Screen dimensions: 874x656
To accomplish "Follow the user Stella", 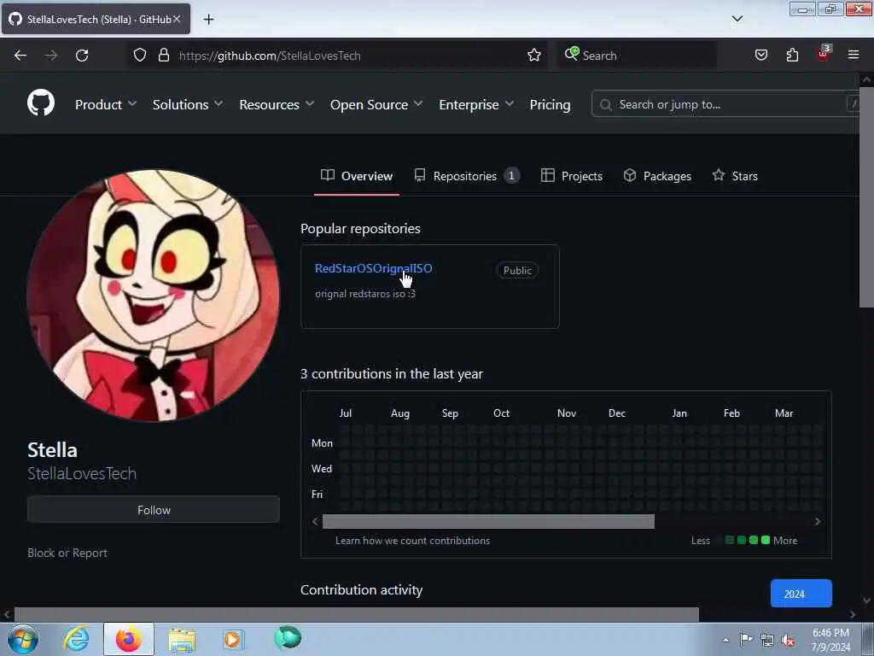I will (x=154, y=509).
